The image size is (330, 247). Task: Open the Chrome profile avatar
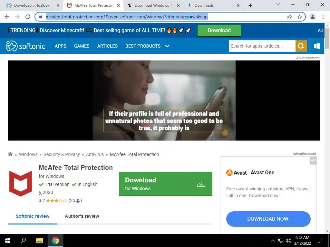[313, 17]
